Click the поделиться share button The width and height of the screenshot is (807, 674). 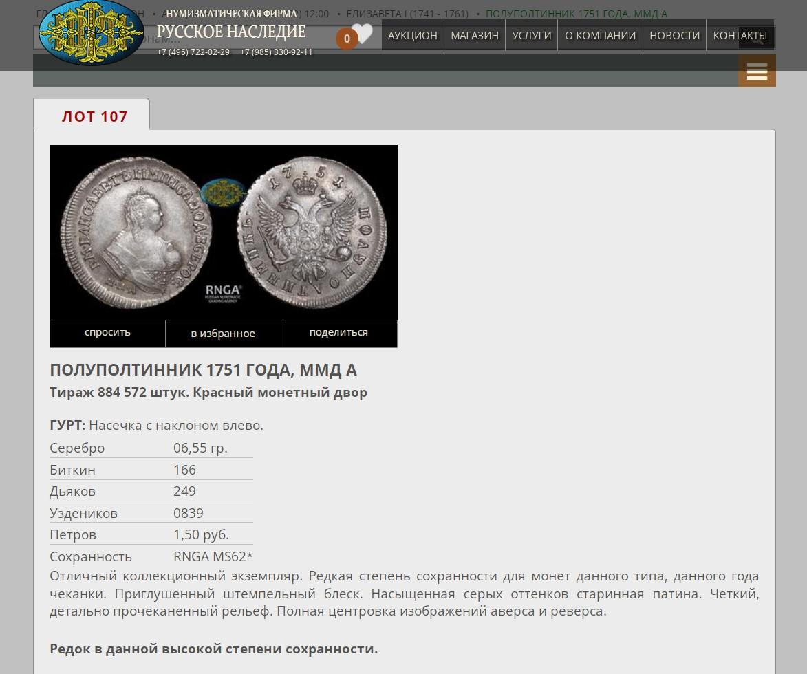(x=338, y=332)
